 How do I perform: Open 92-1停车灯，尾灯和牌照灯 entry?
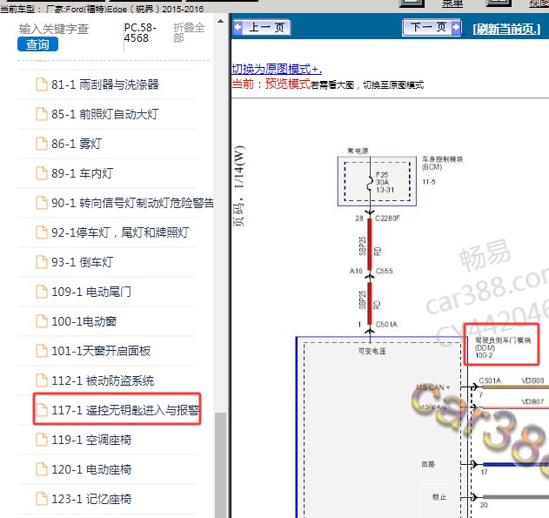click(x=120, y=232)
